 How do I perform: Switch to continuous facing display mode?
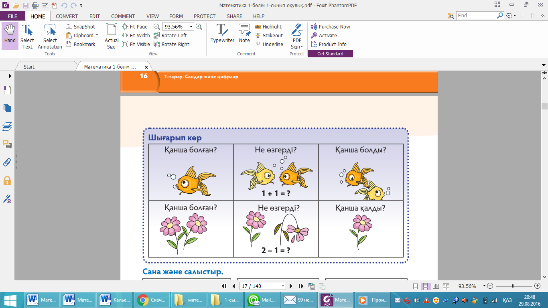pyautogui.click(x=446, y=286)
